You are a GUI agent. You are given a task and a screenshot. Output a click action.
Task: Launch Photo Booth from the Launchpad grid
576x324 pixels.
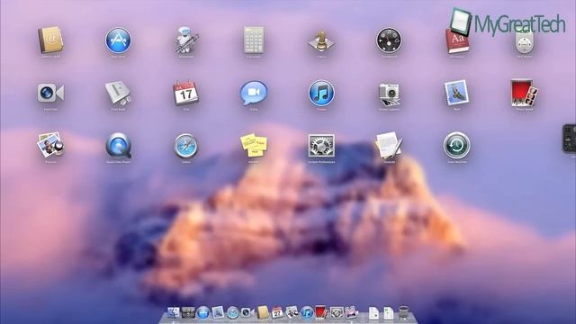pyautogui.click(x=524, y=94)
